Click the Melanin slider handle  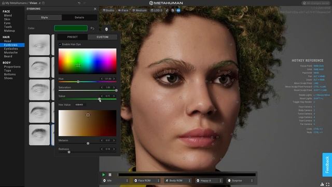coord(88,143)
